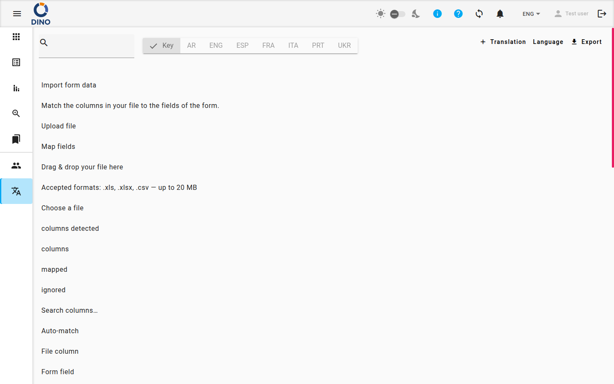
Task: Toggle the PRT language column
Action: pyautogui.click(x=318, y=46)
